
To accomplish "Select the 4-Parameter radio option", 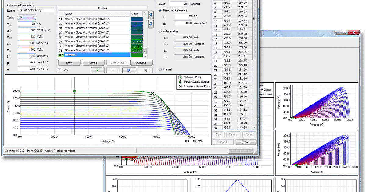I will (x=160, y=31).
